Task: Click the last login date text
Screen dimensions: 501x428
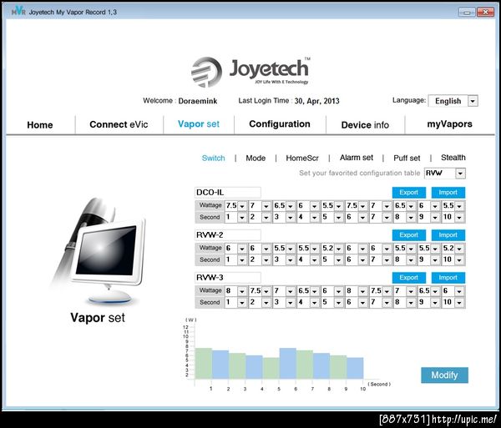Action: (316, 101)
